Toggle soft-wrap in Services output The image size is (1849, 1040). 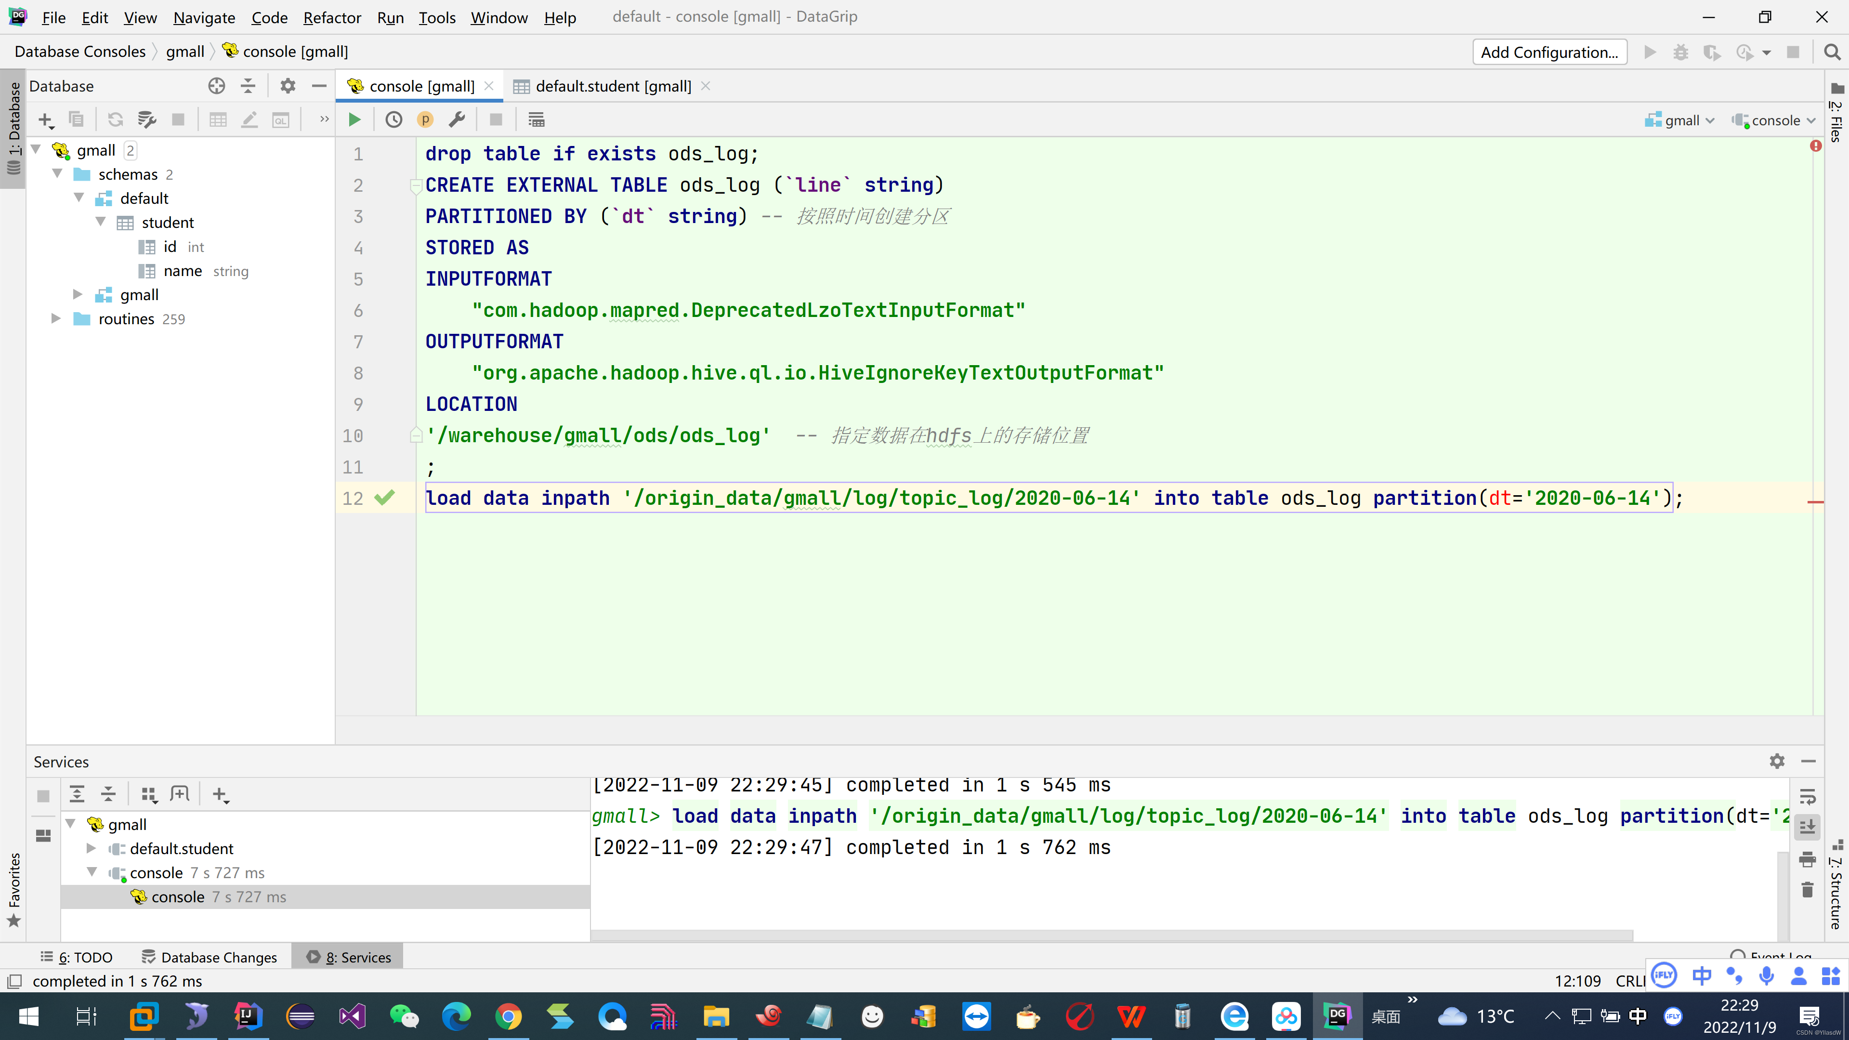pos(1808,796)
